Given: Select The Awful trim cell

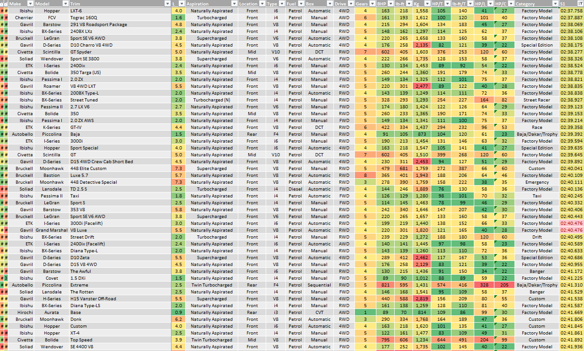Looking at the screenshot, I should click(x=120, y=271).
